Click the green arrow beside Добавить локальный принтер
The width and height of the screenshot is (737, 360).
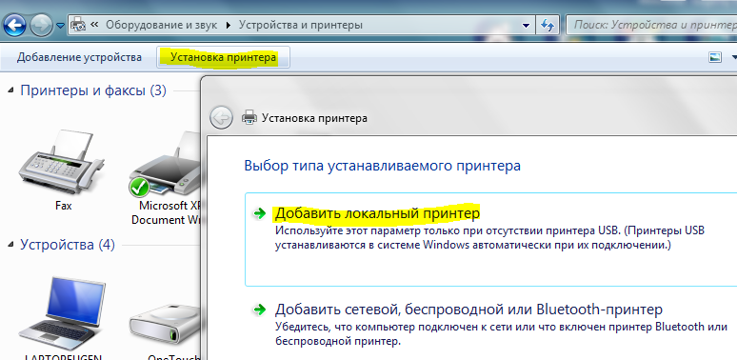point(259,213)
